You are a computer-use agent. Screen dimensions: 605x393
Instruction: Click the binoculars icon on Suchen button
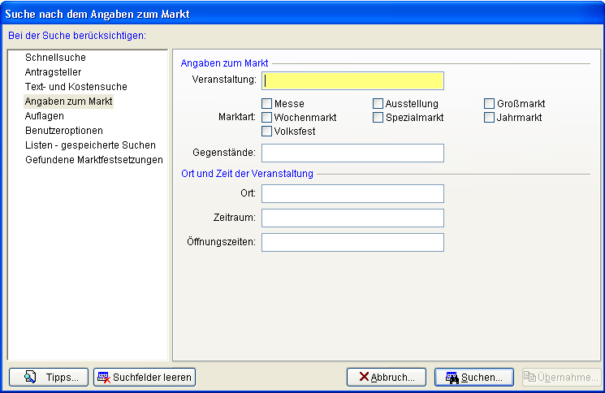452,377
